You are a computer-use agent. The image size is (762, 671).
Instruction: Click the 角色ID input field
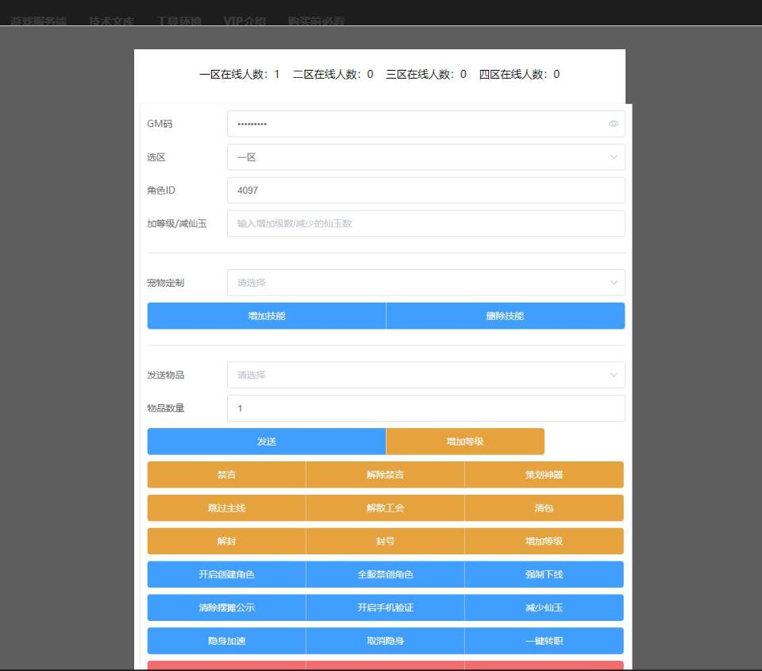[425, 191]
